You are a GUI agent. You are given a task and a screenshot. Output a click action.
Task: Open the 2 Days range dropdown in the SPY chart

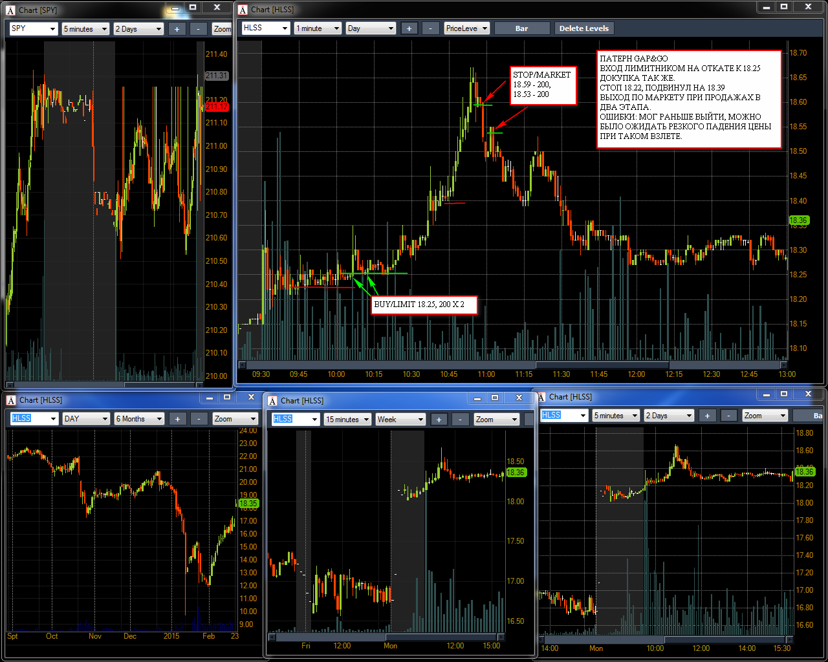click(x=138, y=28)
